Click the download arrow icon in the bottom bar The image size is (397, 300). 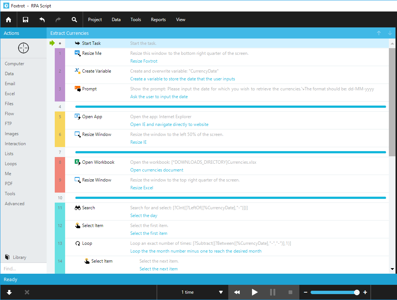[x=9, y=292]
